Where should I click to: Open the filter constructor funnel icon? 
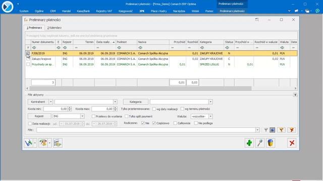282,130
